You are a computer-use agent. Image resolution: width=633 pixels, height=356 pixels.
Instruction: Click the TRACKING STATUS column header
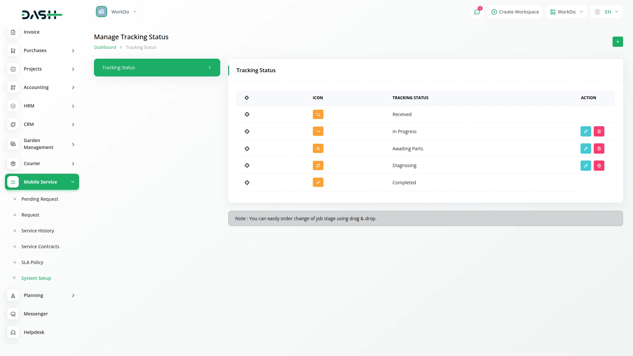[410, 98]
